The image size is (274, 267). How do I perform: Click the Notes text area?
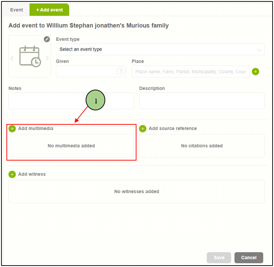71,101
